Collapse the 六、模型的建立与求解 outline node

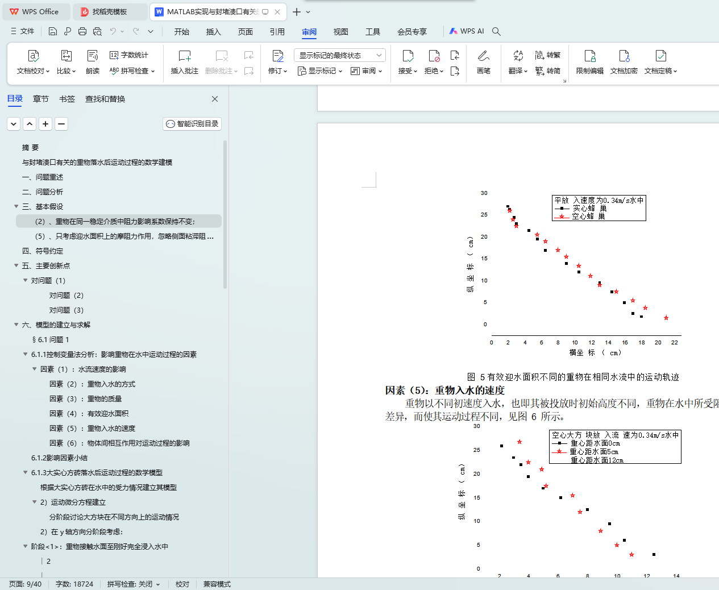point(16,325)
